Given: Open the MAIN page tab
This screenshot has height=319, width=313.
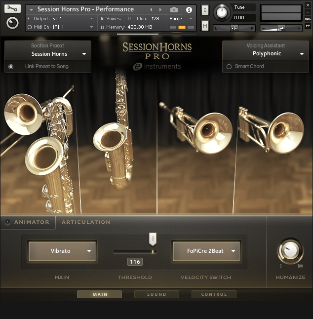Looking at the screenshot, I should [x=99, y=294].
